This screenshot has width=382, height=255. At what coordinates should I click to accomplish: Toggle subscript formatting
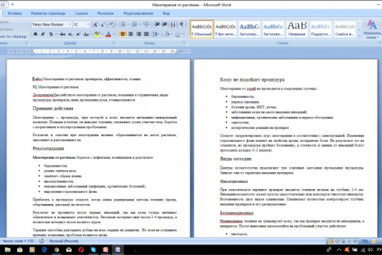point(70,34)
